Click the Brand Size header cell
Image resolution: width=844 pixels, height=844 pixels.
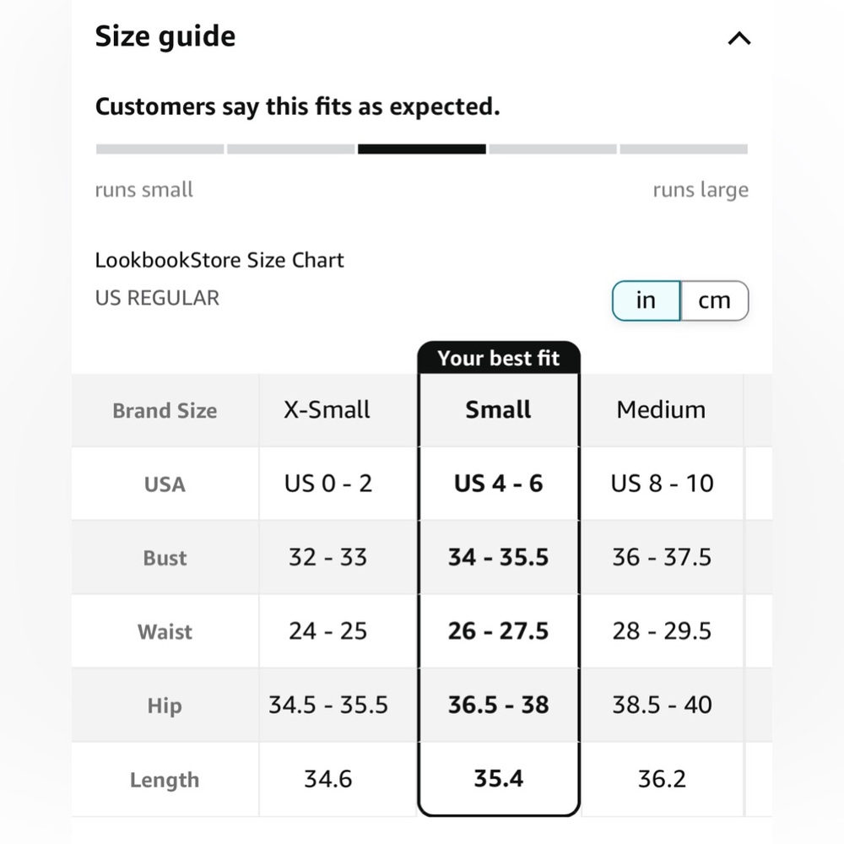tap(165, 410)
